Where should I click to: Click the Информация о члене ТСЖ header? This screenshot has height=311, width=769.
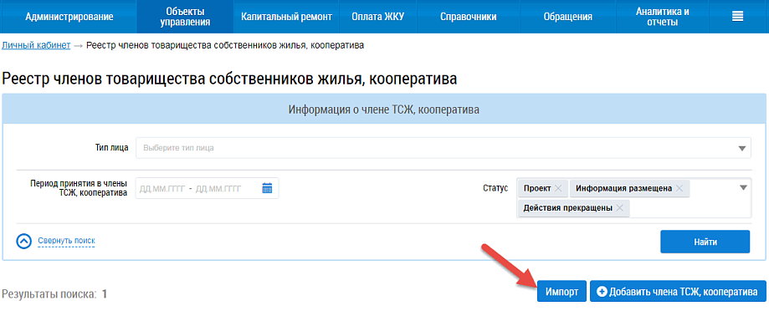pos(384,110)
